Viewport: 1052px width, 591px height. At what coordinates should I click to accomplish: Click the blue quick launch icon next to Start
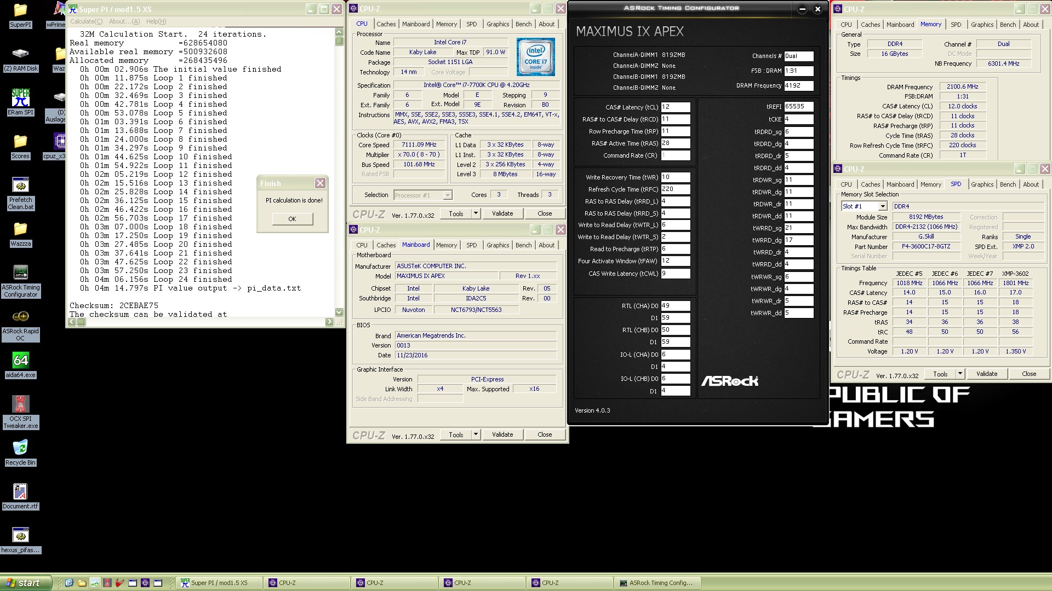[x=69, y=583]
